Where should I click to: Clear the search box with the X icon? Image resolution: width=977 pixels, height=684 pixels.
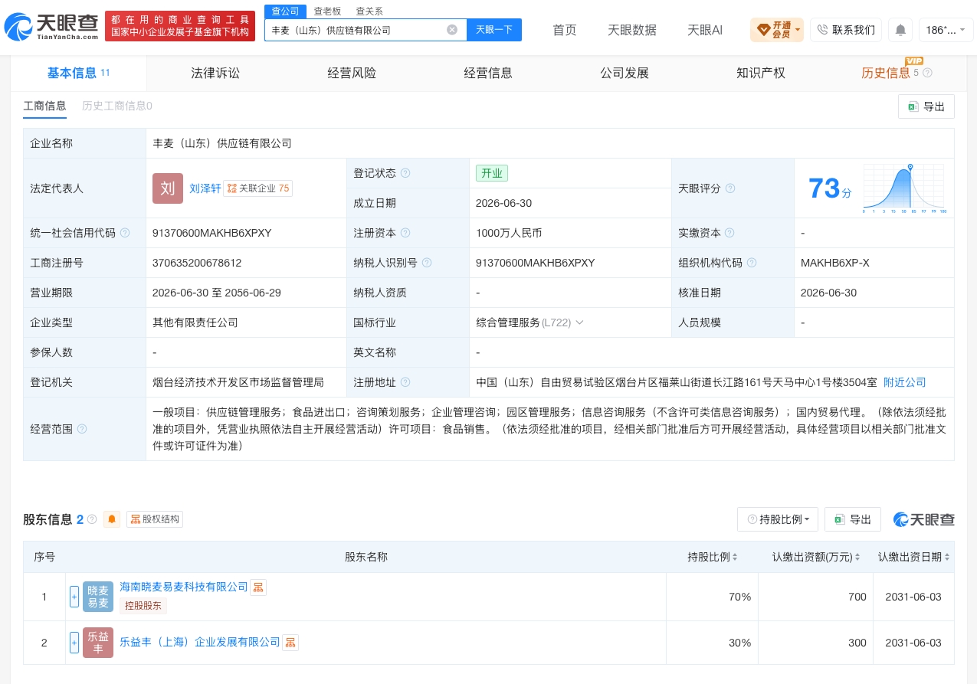452,30
